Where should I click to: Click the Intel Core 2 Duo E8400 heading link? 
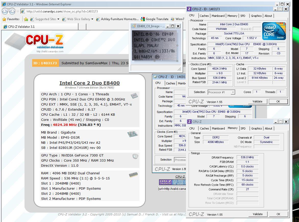pyautogui.click(x=90, y=83)
